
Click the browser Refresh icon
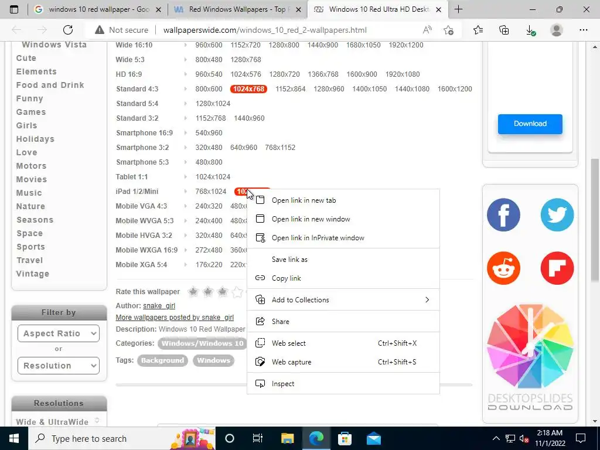point(68,30)
